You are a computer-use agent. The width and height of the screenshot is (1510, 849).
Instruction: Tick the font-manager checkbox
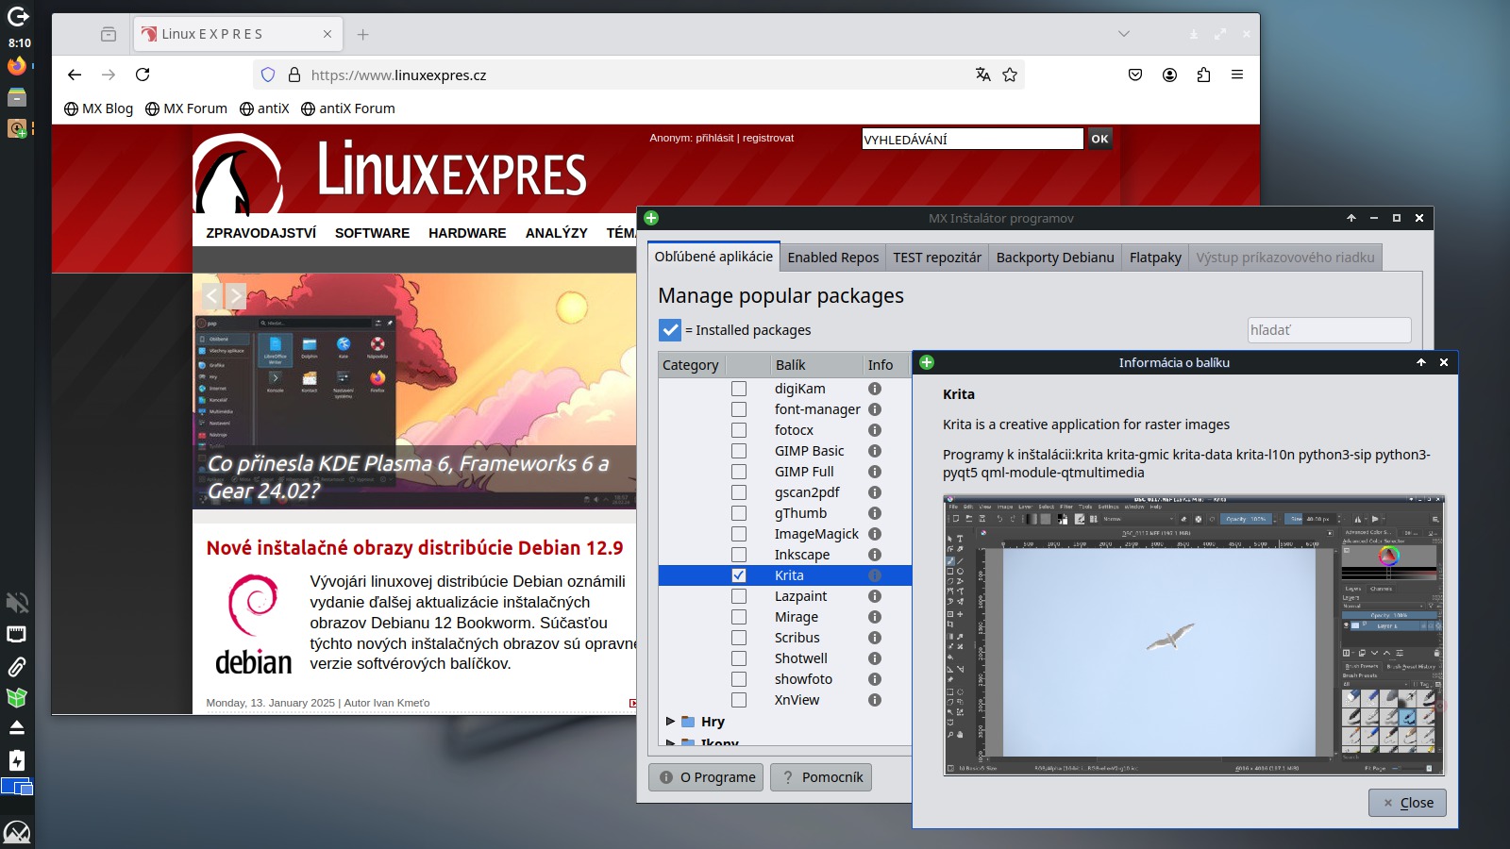click(739, 409)
